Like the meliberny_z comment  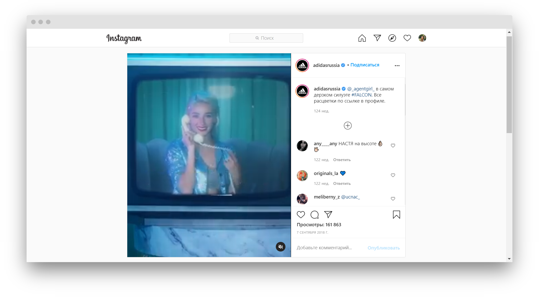tap(393, 199)
